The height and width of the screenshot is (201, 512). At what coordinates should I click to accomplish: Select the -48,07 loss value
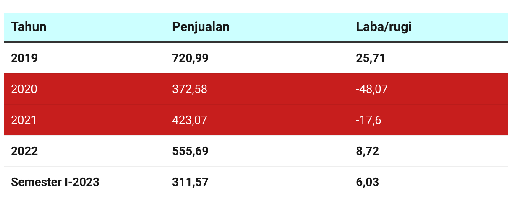(x=372, y=89)
